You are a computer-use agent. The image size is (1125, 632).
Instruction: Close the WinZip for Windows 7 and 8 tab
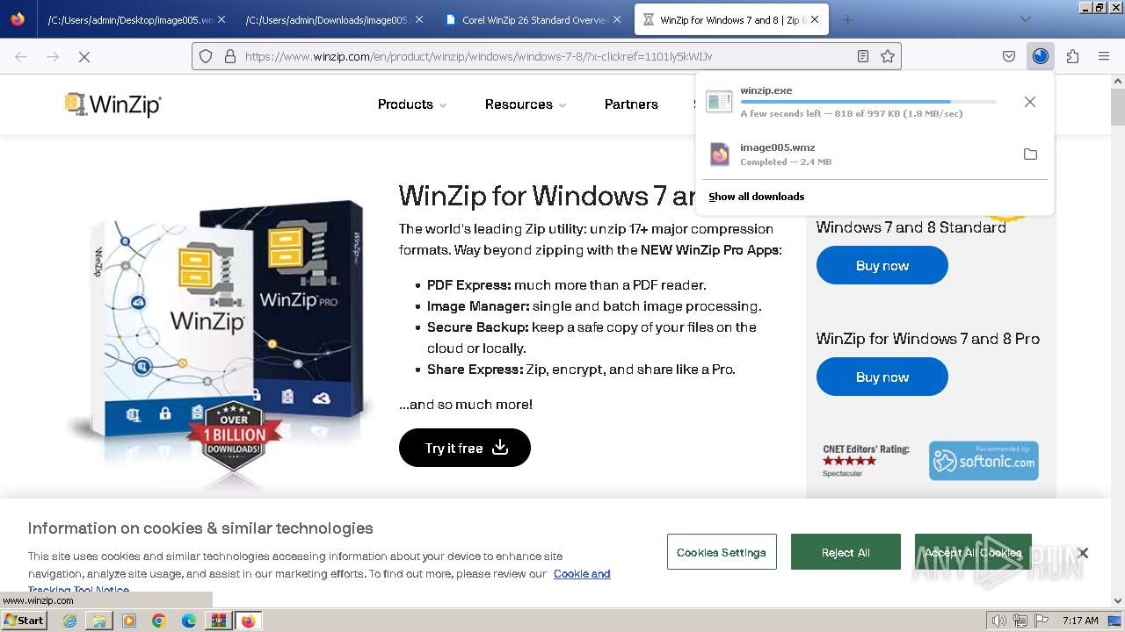tap(815, 19)
